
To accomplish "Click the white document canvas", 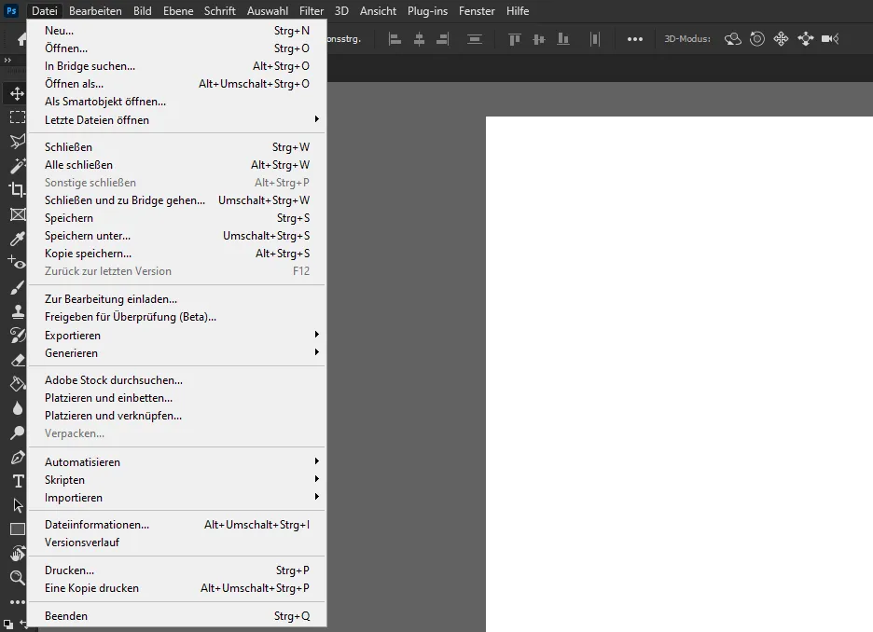I will click(679, 374).
